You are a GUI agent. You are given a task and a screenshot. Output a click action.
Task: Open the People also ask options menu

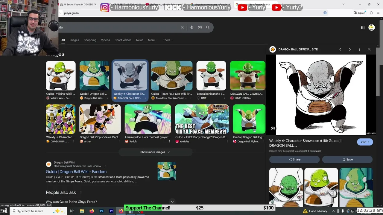coord(81,192)
